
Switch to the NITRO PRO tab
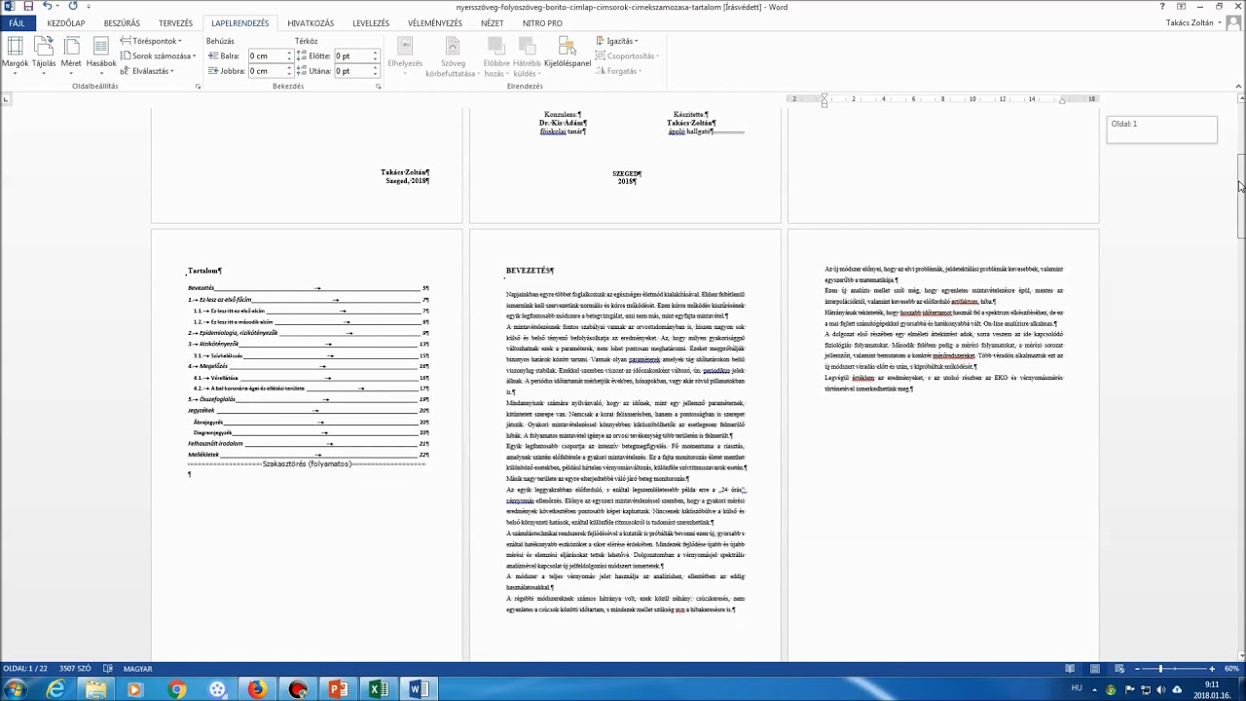(x=542, y=23)
